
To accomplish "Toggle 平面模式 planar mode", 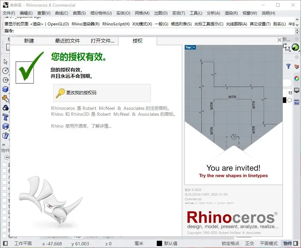I will click(x=269, y=243).
